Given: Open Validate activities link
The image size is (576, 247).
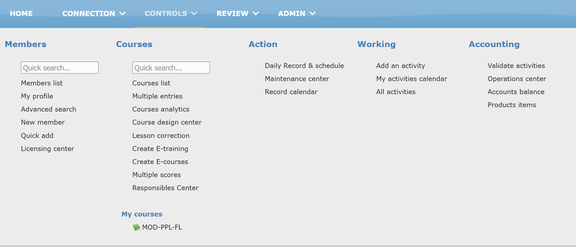Looking at the screenshot, I should (516, 66).
